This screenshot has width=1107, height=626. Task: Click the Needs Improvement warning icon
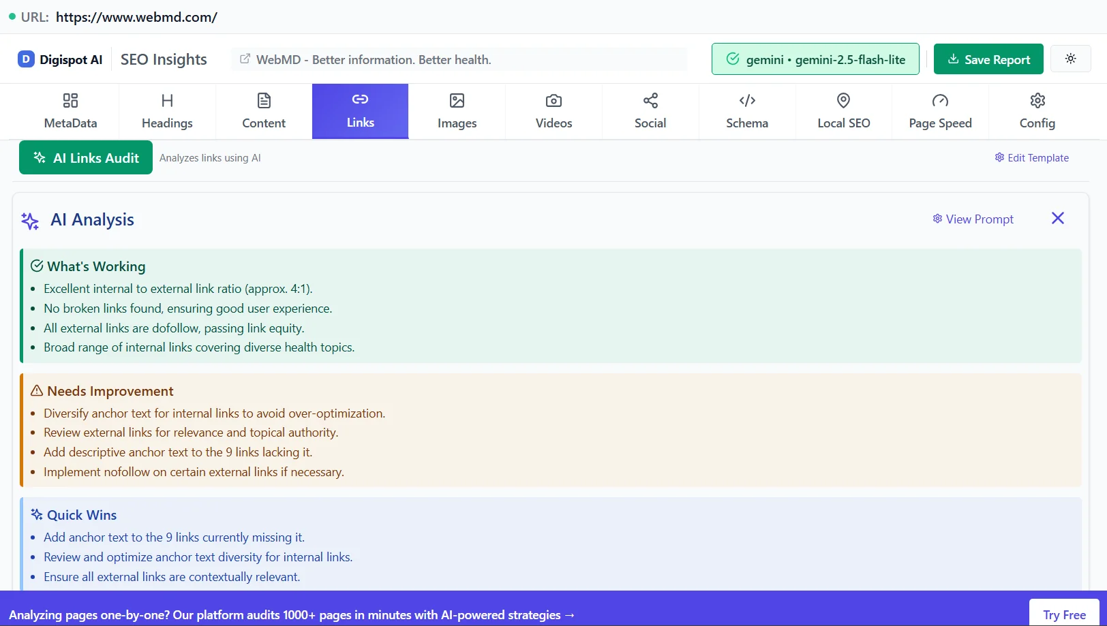coord(37,390)
